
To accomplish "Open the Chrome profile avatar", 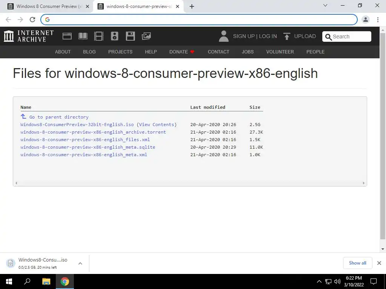I will (x=366, y=20).
